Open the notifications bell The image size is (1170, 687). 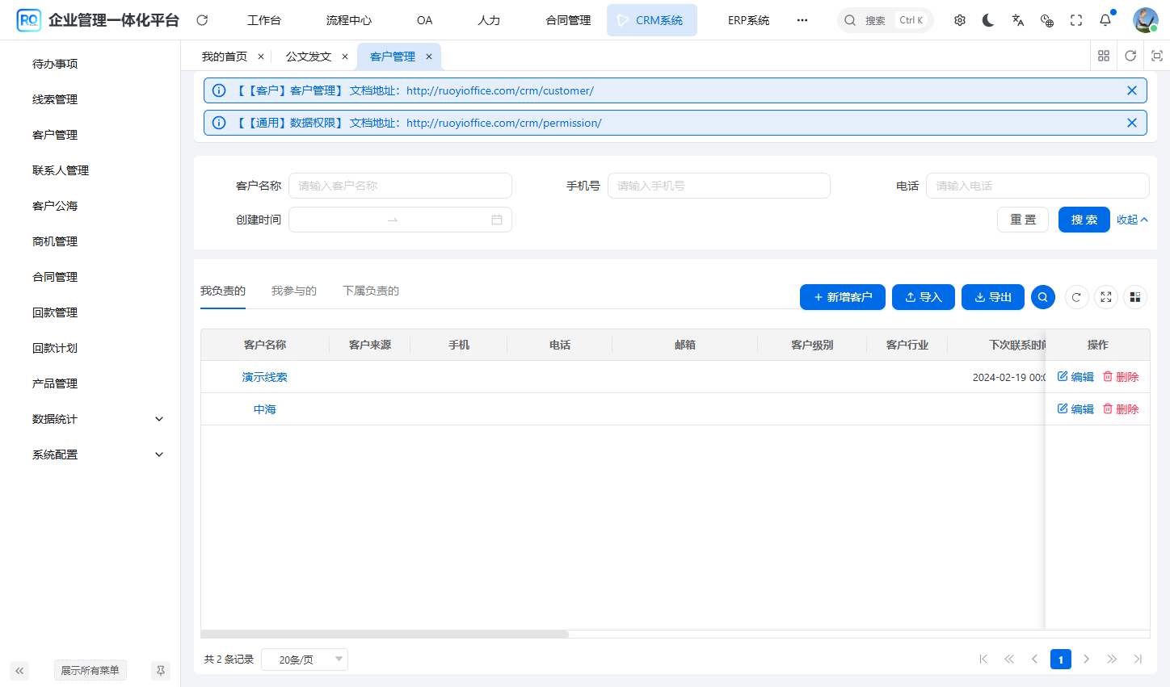(1105, 20)
